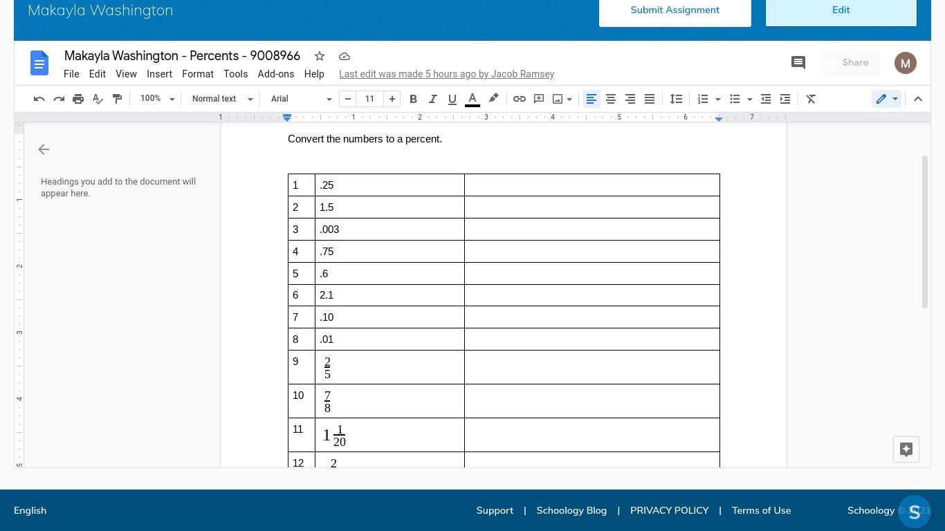Close the document outline with back arrow
The width and height of the screenshot is (945, 531).
44,149
